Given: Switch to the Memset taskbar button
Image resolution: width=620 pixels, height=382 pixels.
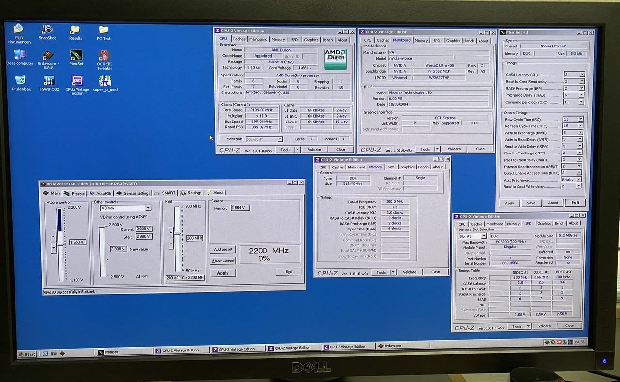Looking at the screenshot, I should [x=124, y=352].
